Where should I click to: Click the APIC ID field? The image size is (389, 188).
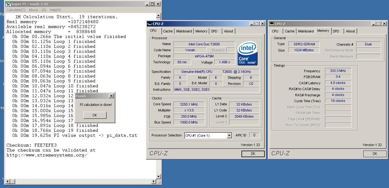pyautogui.click(x=254, y=135)
